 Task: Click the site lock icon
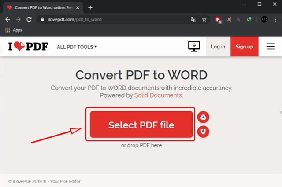[42, 19]
